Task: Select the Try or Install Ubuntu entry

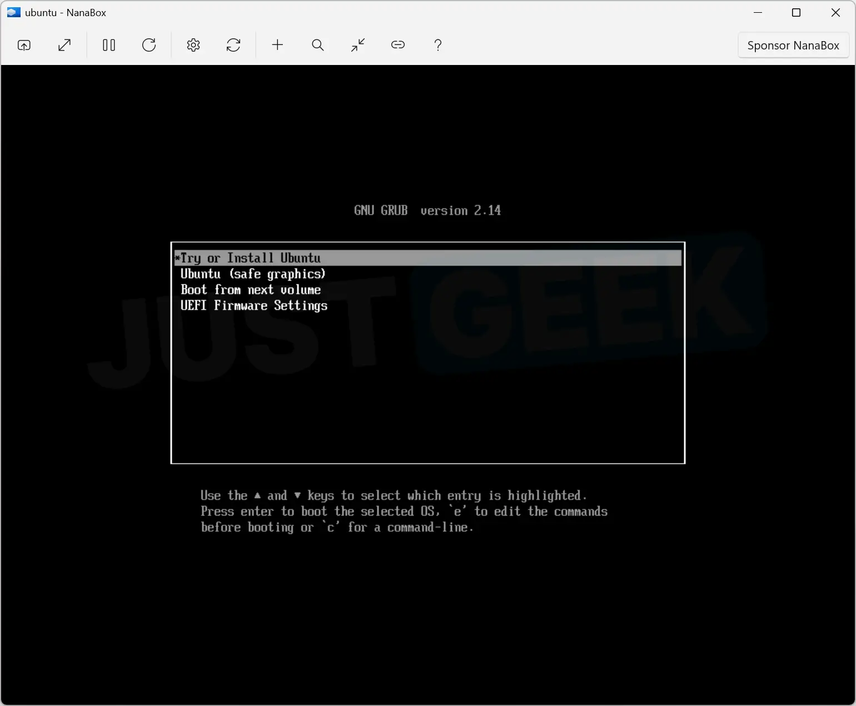Action: tap(427, 258)
